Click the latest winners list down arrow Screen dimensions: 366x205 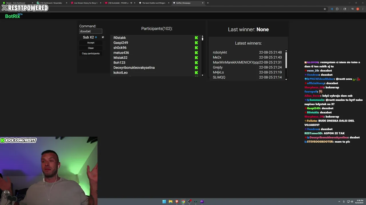point(286,79)
